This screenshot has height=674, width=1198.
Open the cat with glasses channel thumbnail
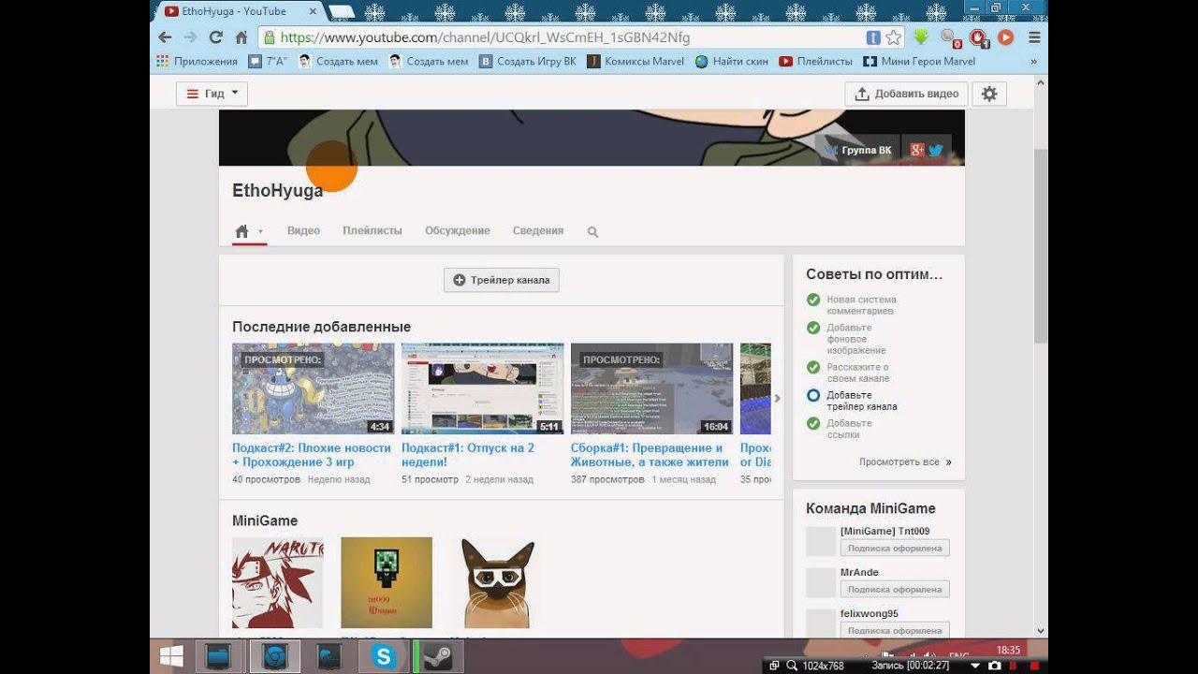(x=495, y=582)
